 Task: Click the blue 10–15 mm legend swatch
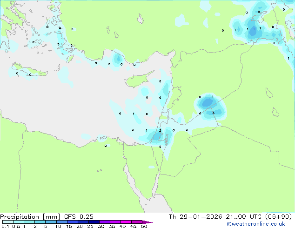click(x=62, y=222)
